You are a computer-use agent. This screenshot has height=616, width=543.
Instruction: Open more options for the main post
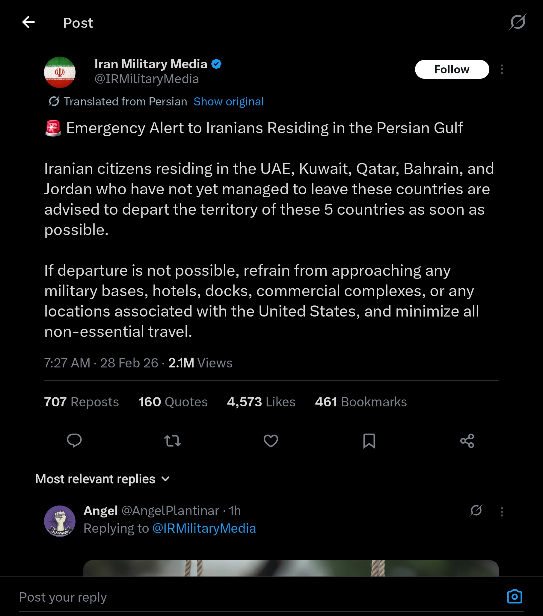coord(502,69)
